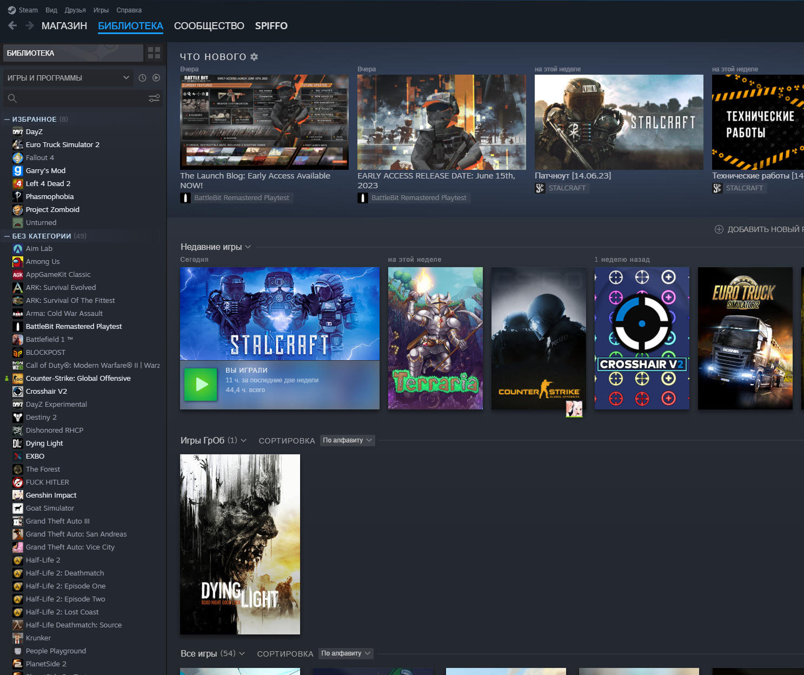The height and width of the screenshot is (675, 804).
Task: Click the БИБЛИОТЕКА home button in sidebar
Action: 73,53
